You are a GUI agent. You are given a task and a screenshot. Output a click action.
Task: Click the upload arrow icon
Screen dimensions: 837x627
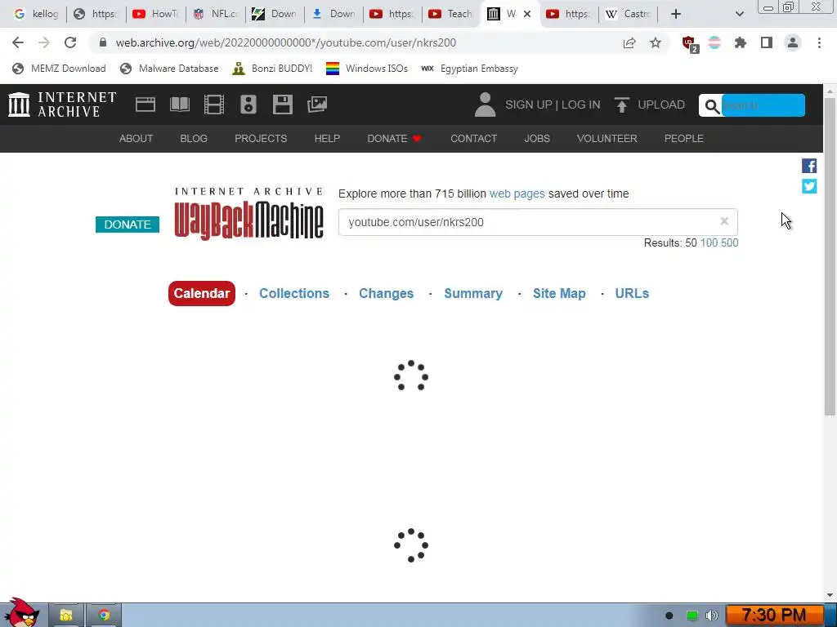pos(621,104)
